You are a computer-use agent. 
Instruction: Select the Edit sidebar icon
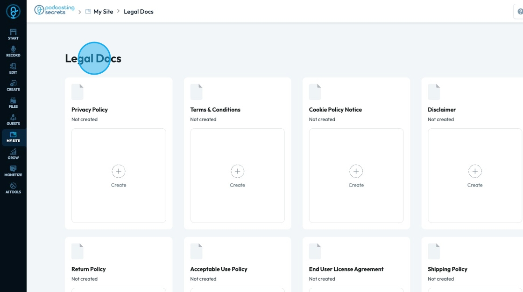[x=13, y=68]
